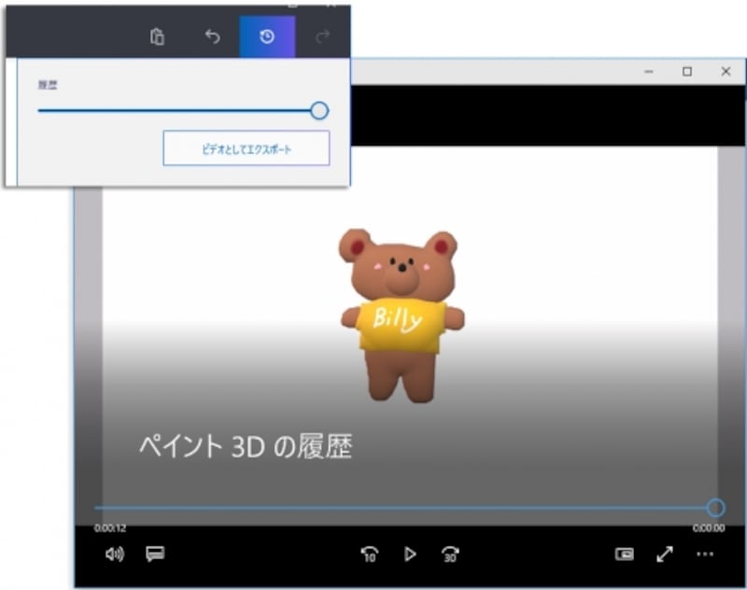The width and height of the screenshot is (747, 590).
Task: Click the 履歴 label in history panel
Action: pyautogui.click(x=48, y=85)
